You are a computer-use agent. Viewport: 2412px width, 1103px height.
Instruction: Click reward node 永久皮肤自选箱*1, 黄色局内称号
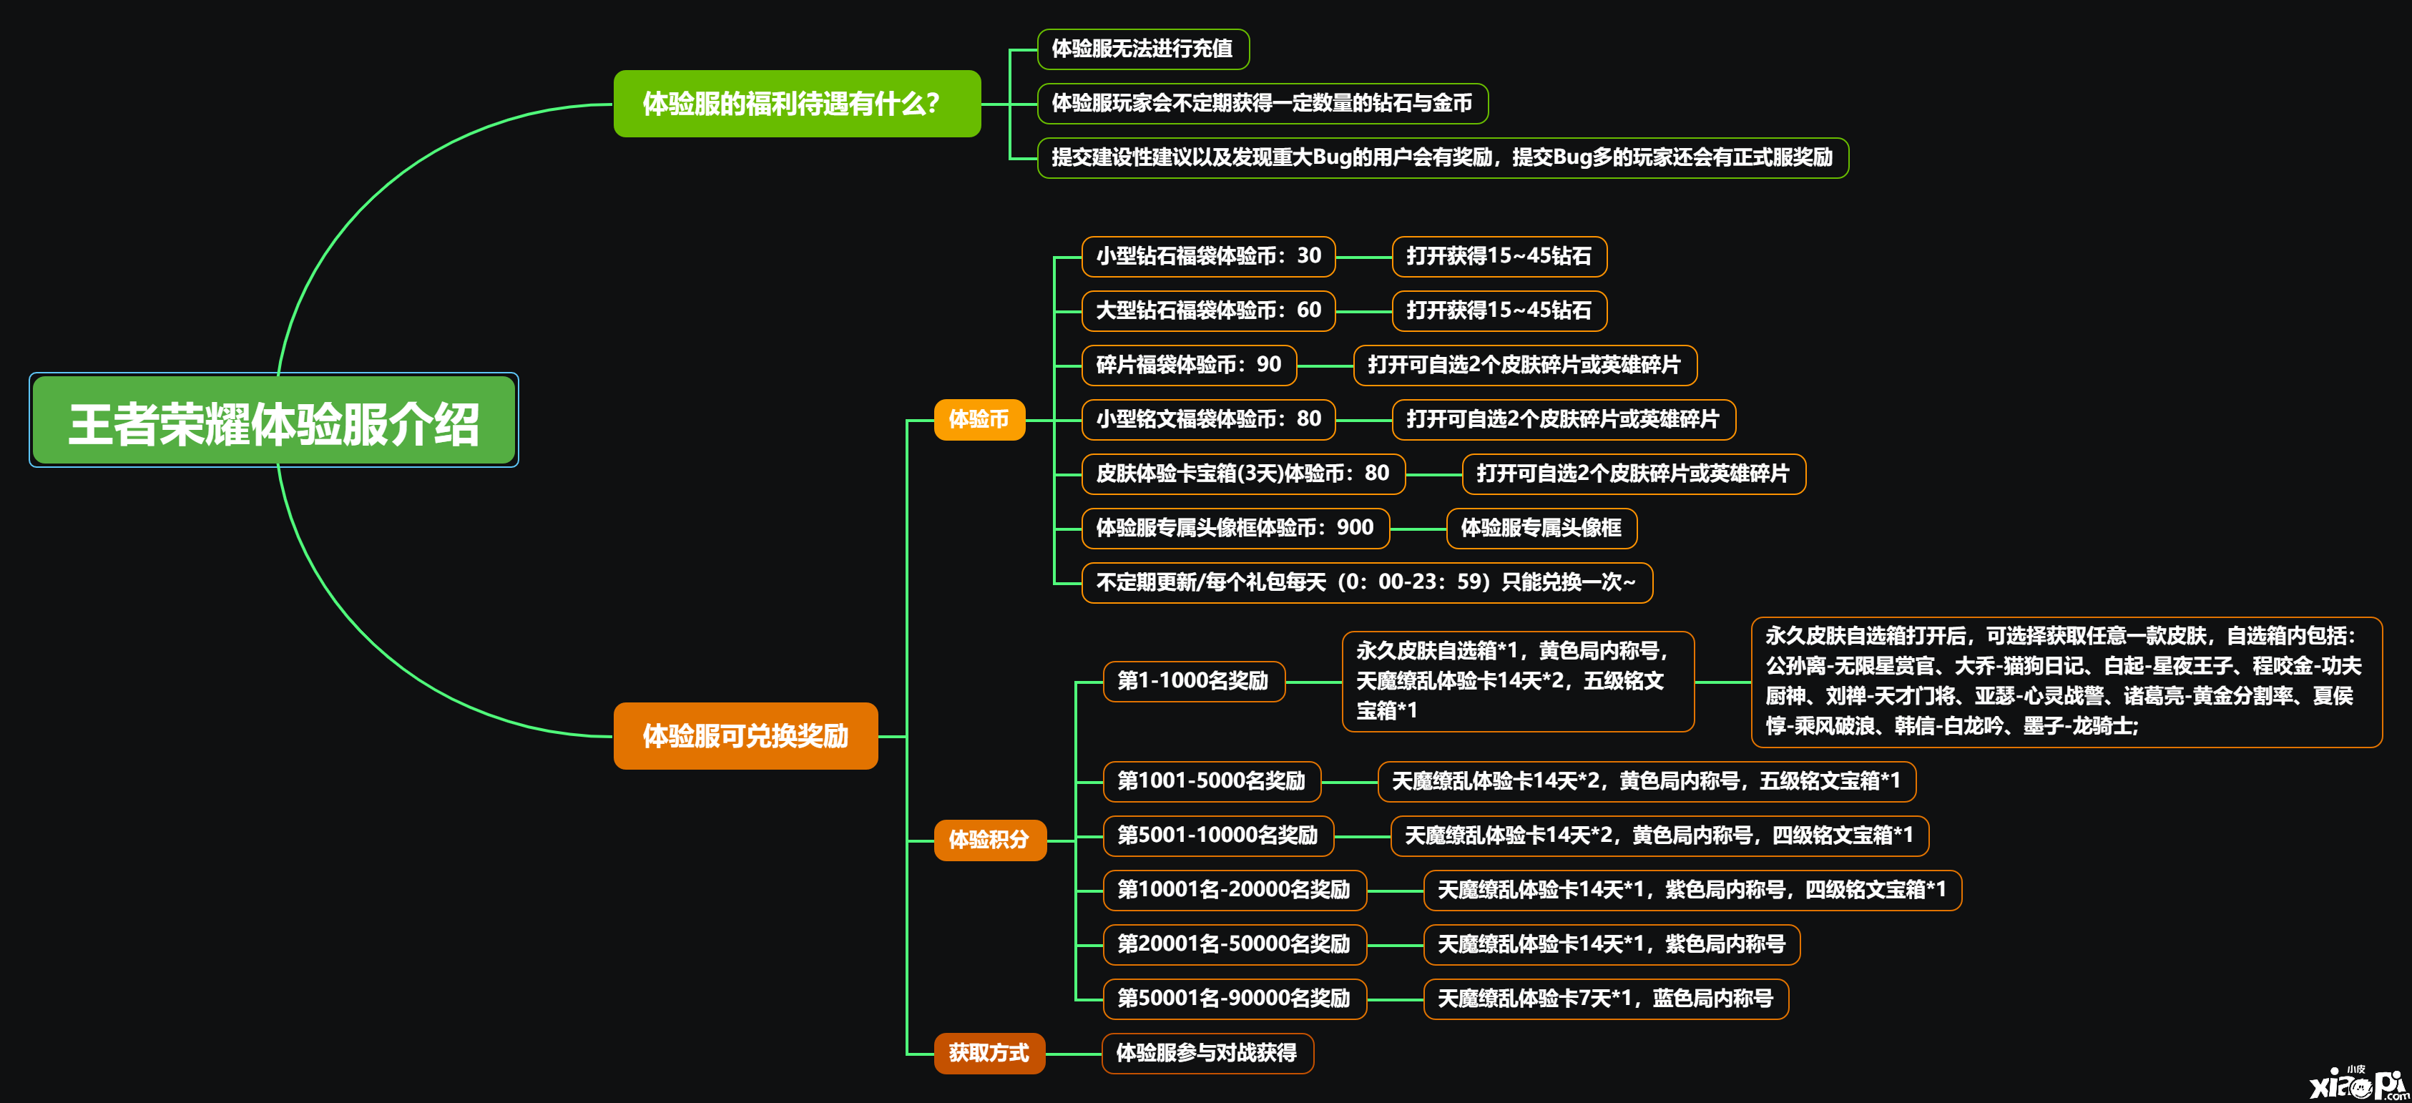click(x=1518, y=681)
